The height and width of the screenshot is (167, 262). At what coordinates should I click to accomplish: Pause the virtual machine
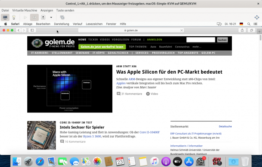coord(34,17)
